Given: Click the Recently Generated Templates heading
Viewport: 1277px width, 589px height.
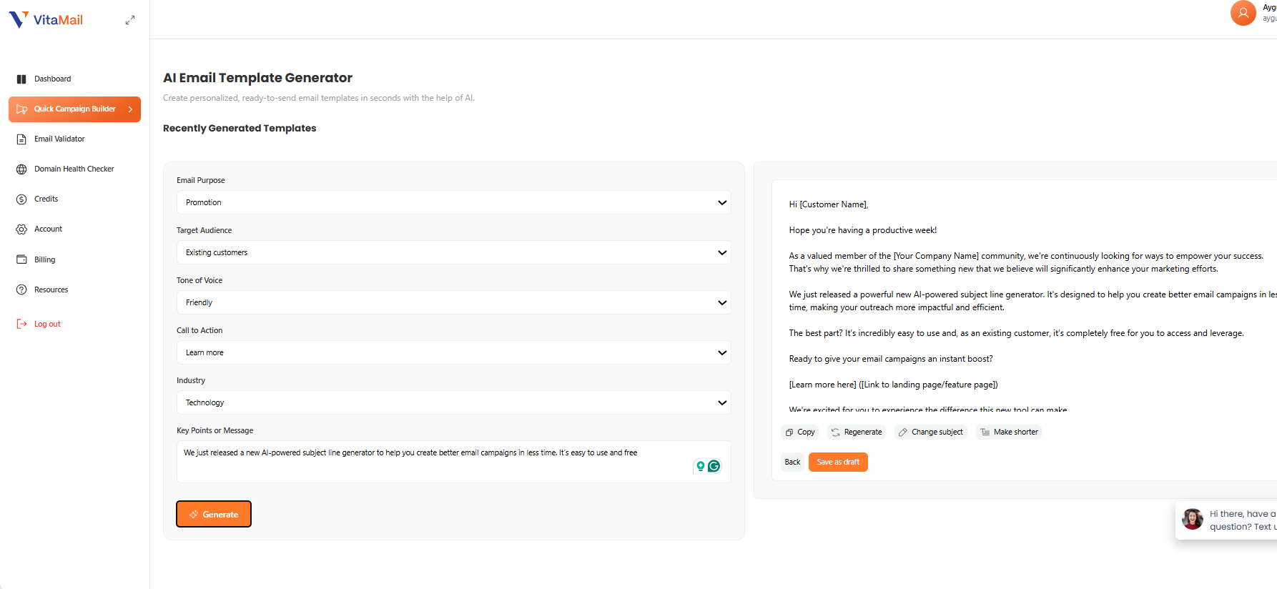Looking at the screenshot, I should pos(240,128).
